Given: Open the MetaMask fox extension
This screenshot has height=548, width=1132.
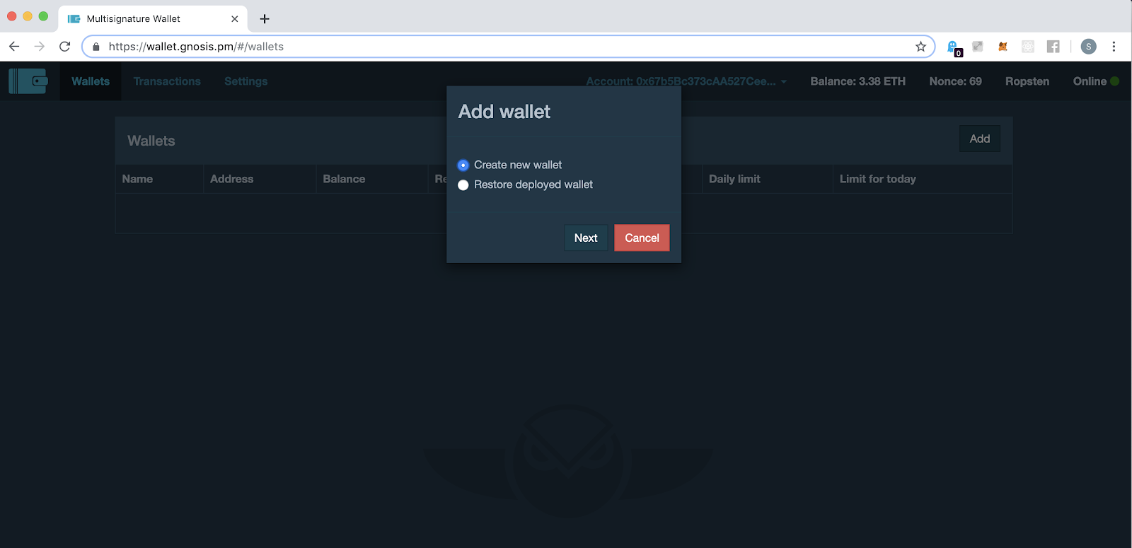Looking at the screenshot, I should (1003, 47).
